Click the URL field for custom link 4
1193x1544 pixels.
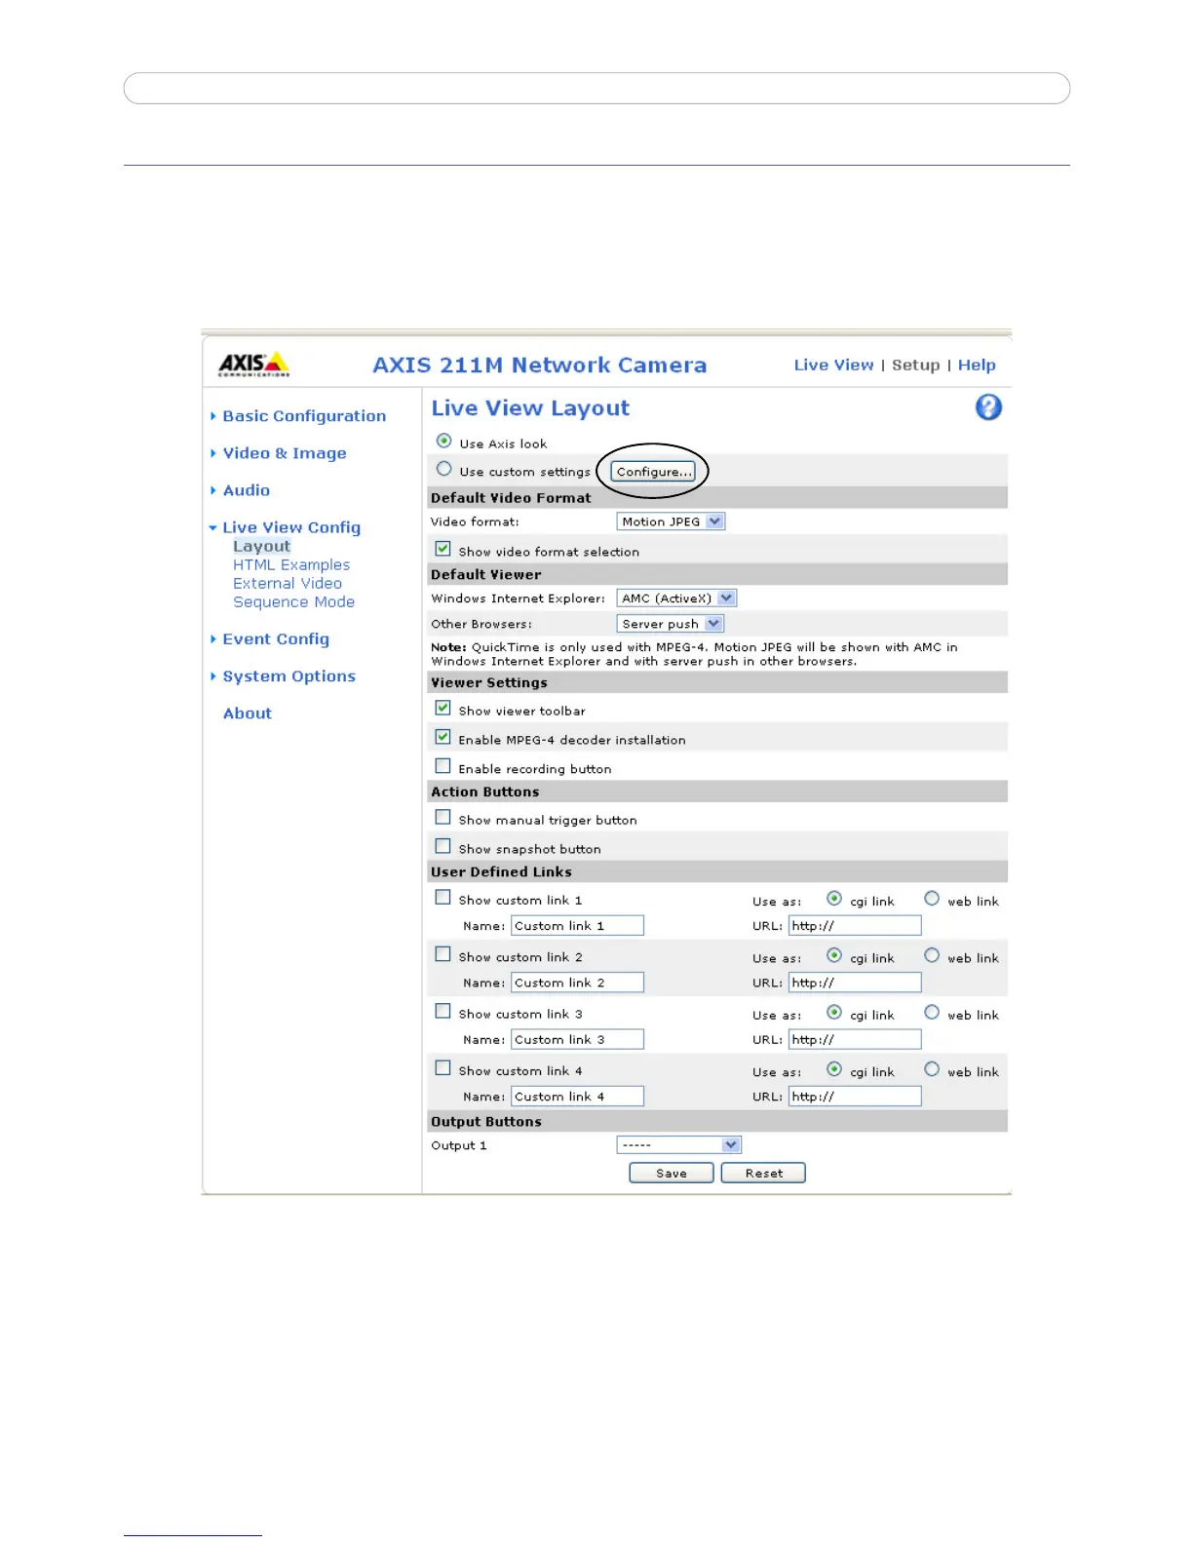tap(855, 1097)
